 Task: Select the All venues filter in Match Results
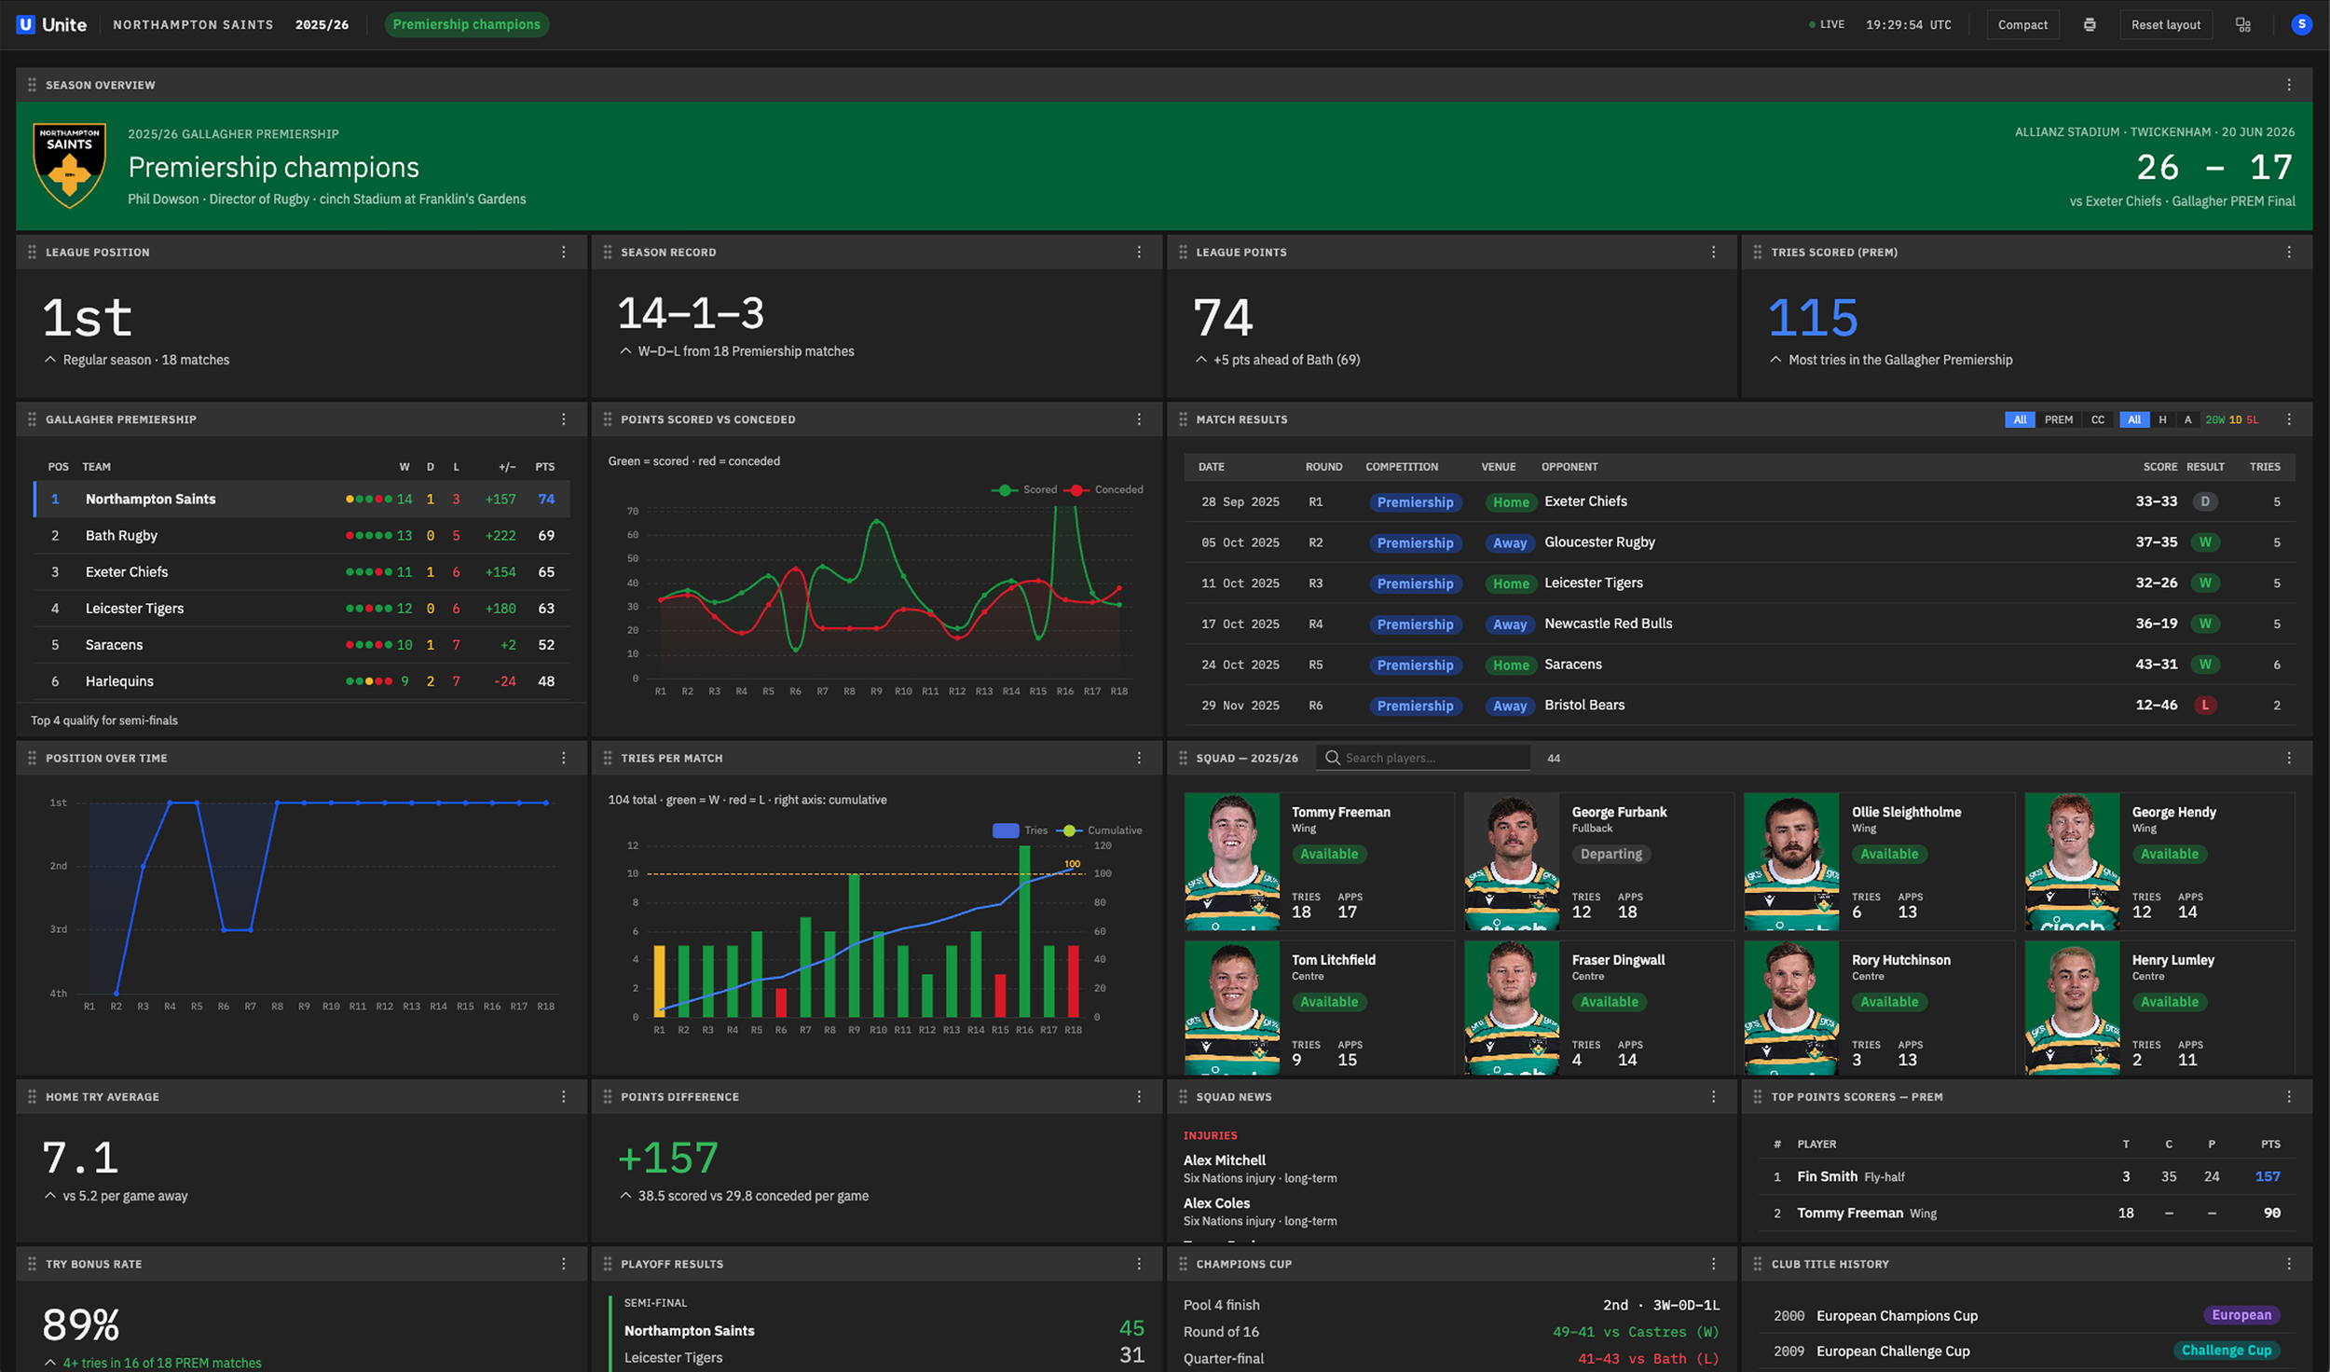click(x=2134, y=419)
